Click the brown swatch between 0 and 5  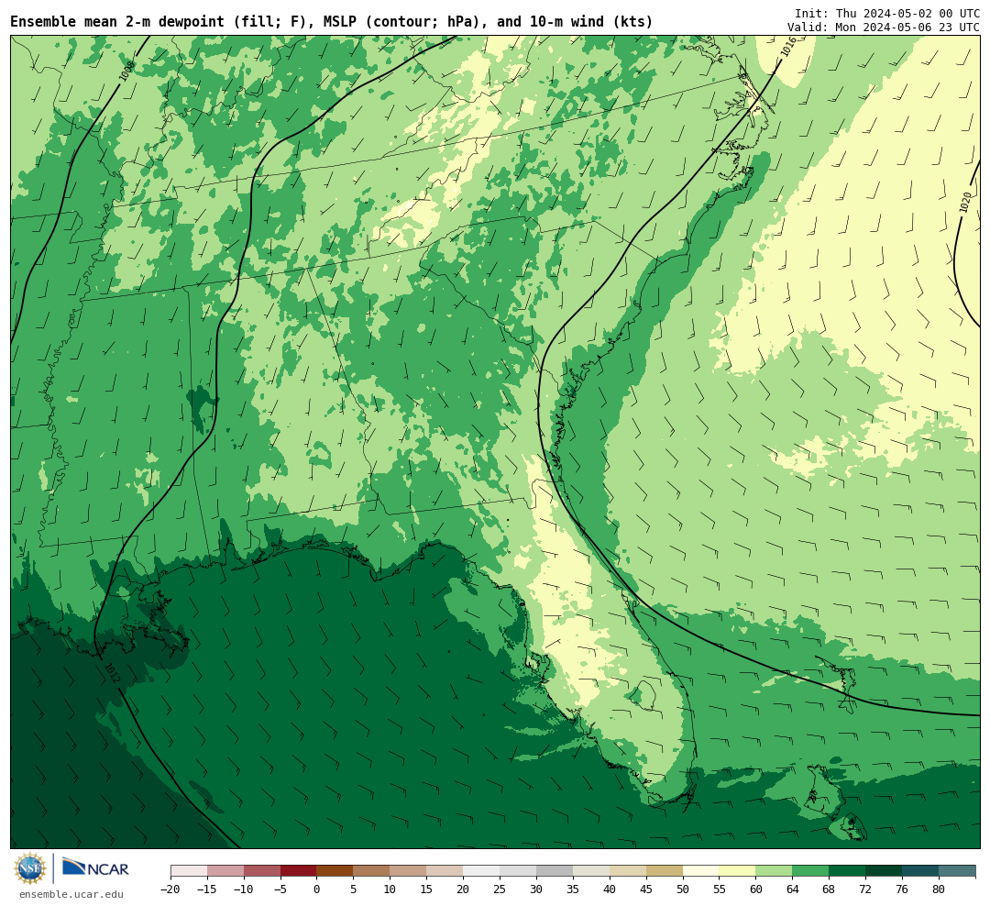[335, 871]
